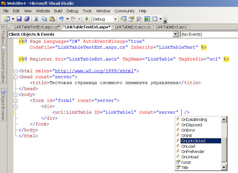
Task: Open the toolbar options overflow arrow
Action: click(x=165, y=22)
